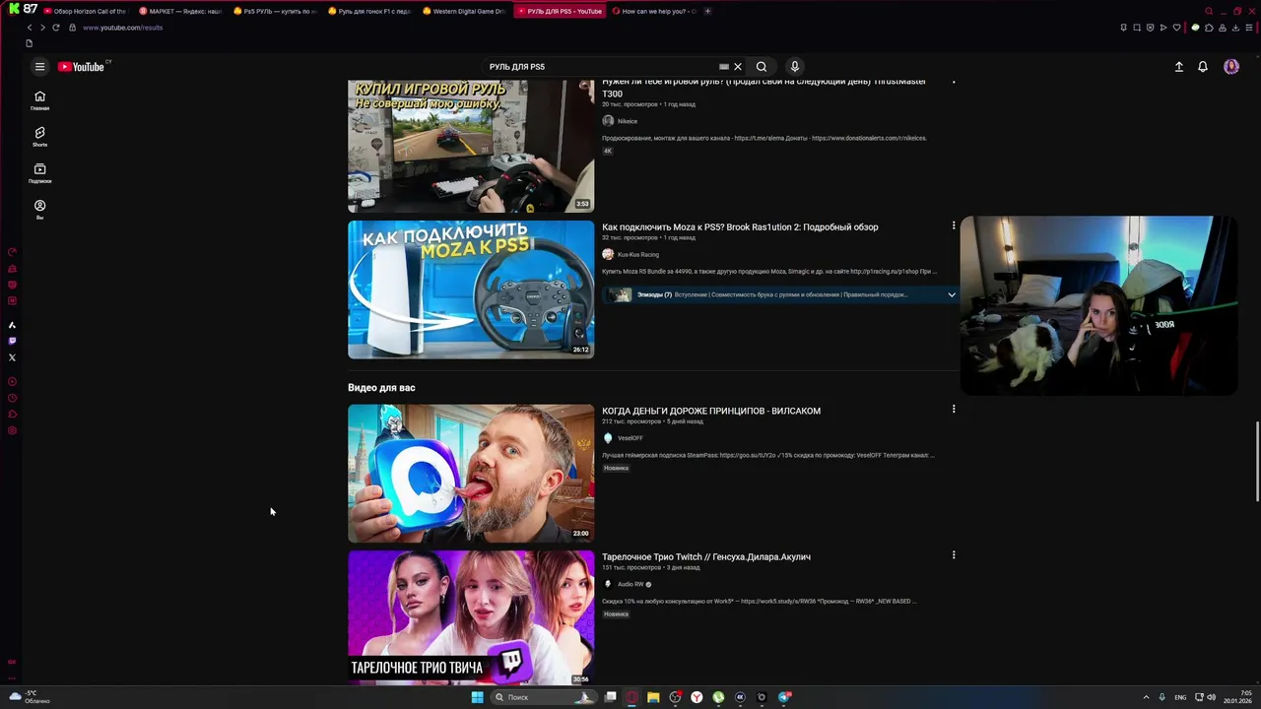This screenshot has height=709, width=1261.
Task: Open the You page in YouTube sidebar
Action: (x=39, y=210)
